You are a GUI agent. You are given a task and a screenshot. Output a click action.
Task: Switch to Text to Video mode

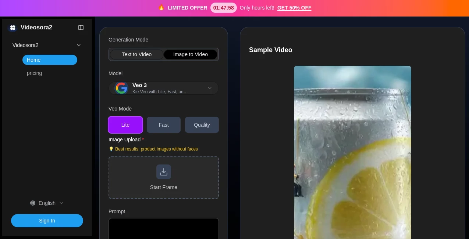click(137, 54)
